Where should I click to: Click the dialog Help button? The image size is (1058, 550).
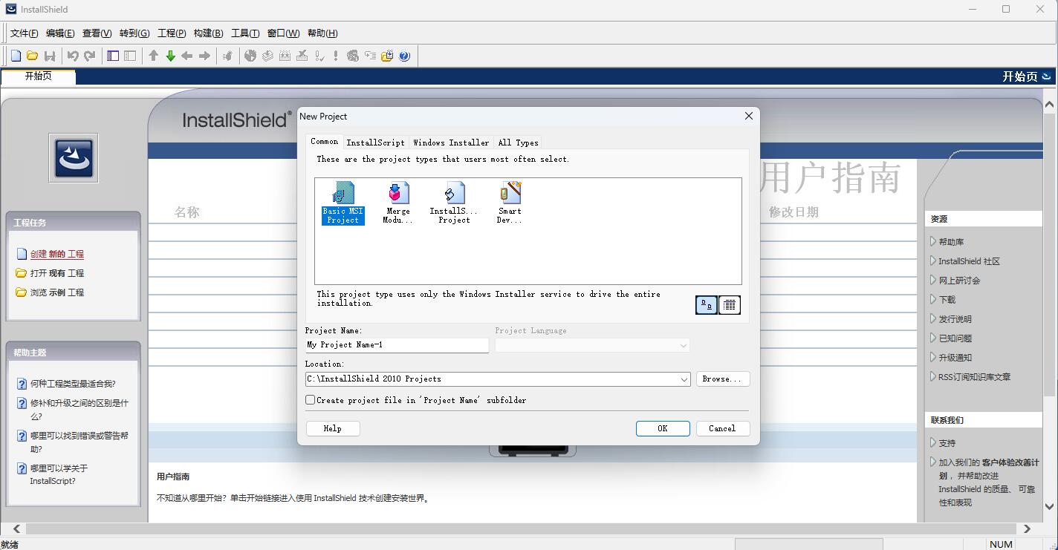click(333, 428)
